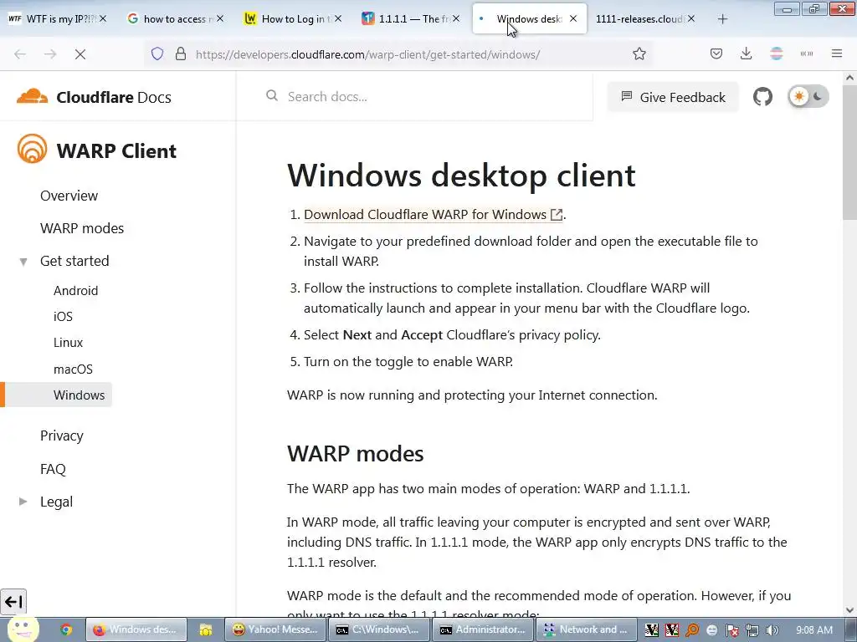
Task: Open Download Cloudflare WARP for Windows link
Action: coord(433,215)
